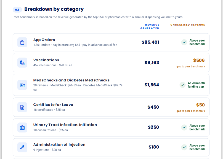The image size is (223, 159).
Task: Select the Revenue Generated column header
Action: click(x=150, y=26)
